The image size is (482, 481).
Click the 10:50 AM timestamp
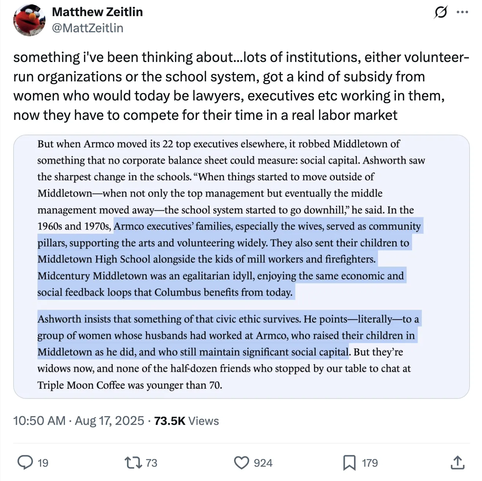(x=39, y=421)
